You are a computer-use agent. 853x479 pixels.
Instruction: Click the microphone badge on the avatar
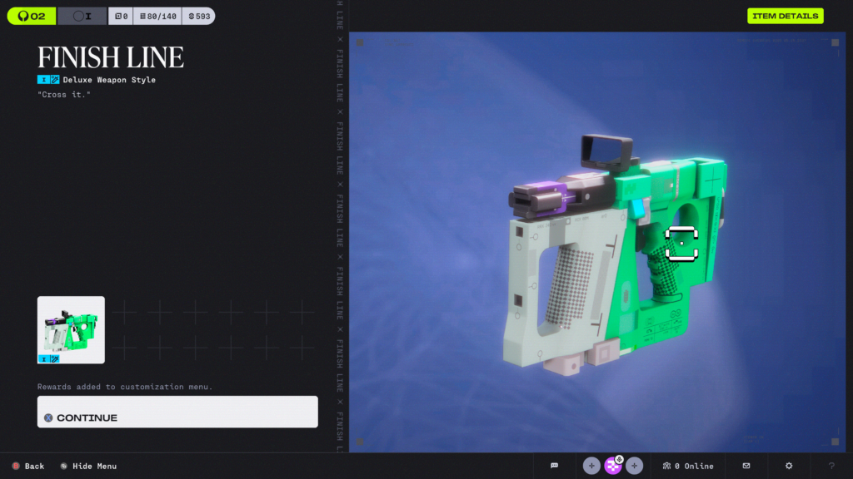point(620,459)
